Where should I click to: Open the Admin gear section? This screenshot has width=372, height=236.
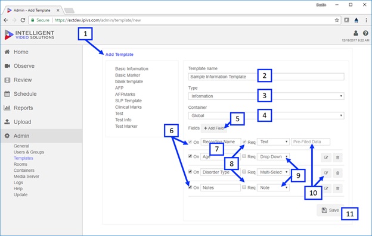click(x=41, y=136)
